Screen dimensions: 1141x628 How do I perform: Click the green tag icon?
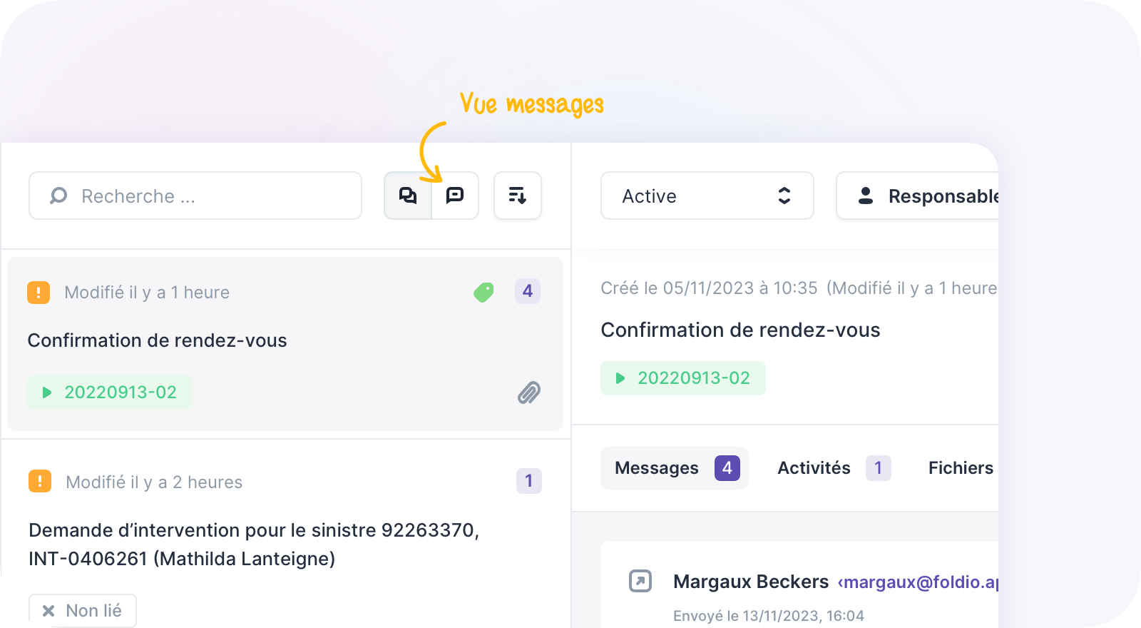click(x=483, y=292)
